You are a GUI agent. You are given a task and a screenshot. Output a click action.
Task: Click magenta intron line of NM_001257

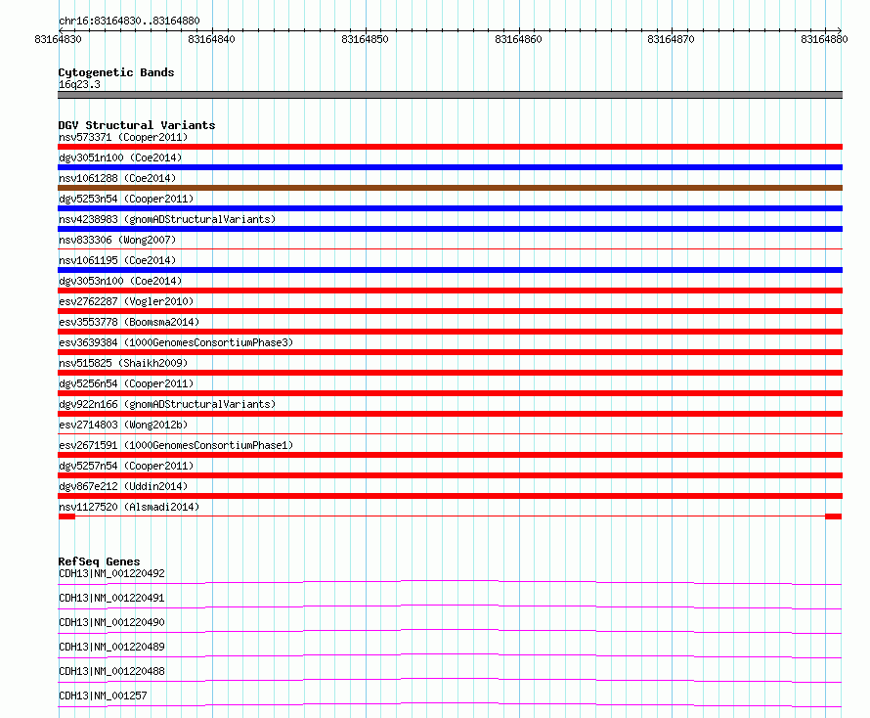pos(450,704)
